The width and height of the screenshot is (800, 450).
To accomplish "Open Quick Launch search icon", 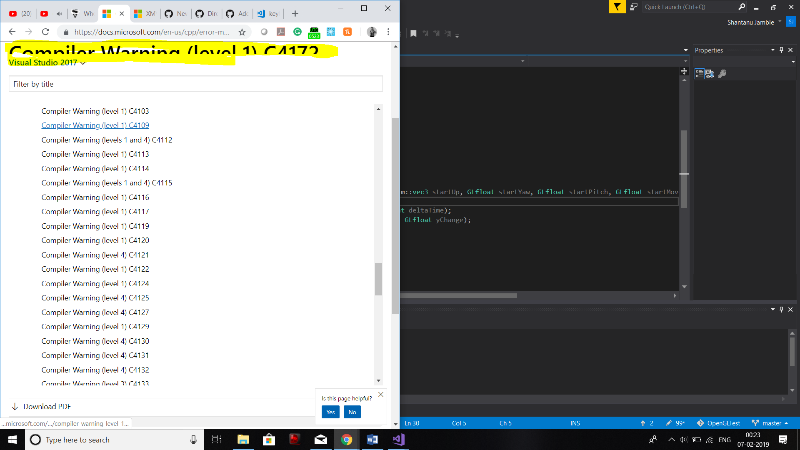I will tap(742, 7).
